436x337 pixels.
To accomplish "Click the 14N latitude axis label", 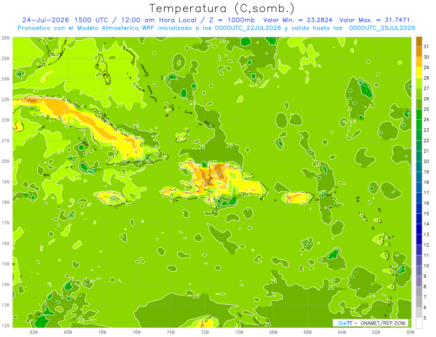I will [x=5, y=284].
